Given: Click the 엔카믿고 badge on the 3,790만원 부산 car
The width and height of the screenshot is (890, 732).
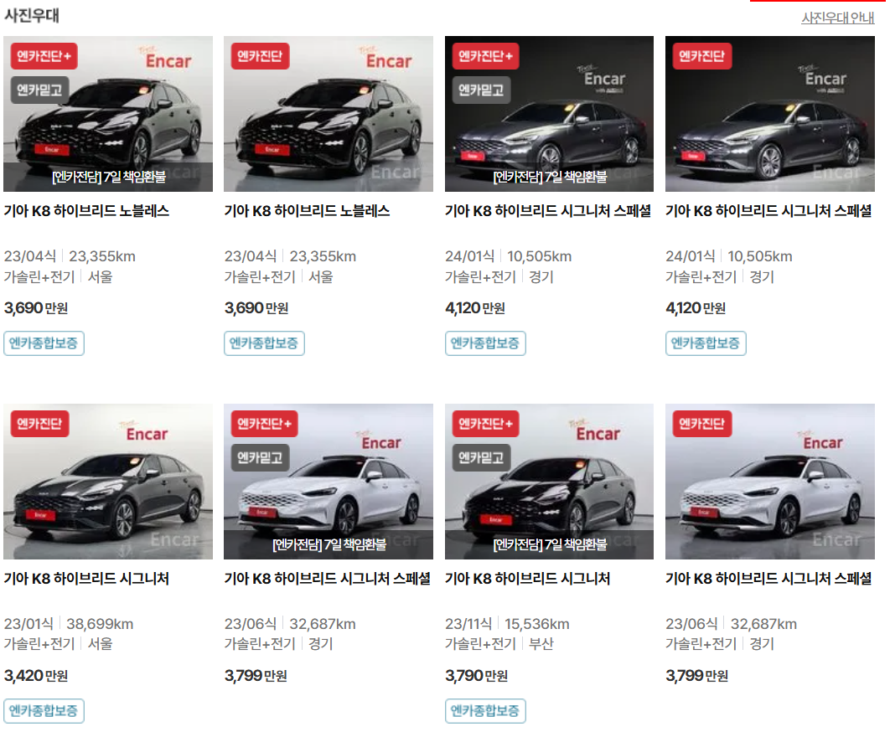Looking at the screenshot, I should point(481,457).
